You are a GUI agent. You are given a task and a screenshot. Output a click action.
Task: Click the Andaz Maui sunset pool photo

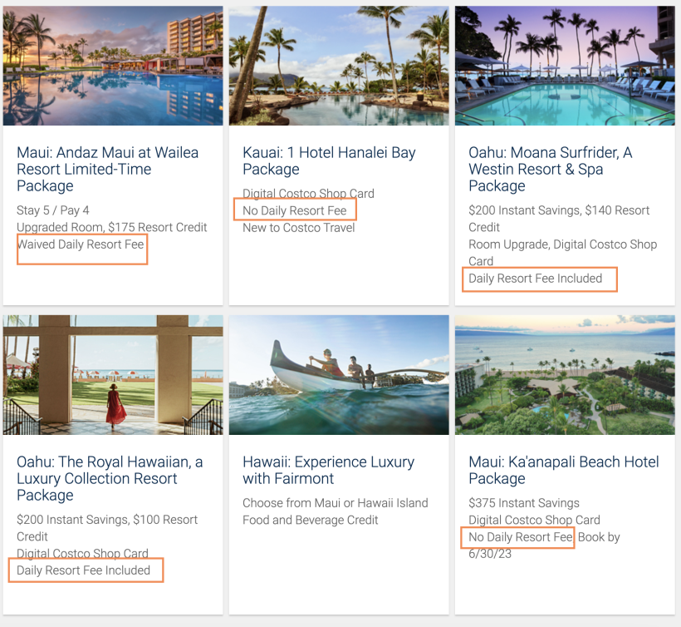point(113,66)
